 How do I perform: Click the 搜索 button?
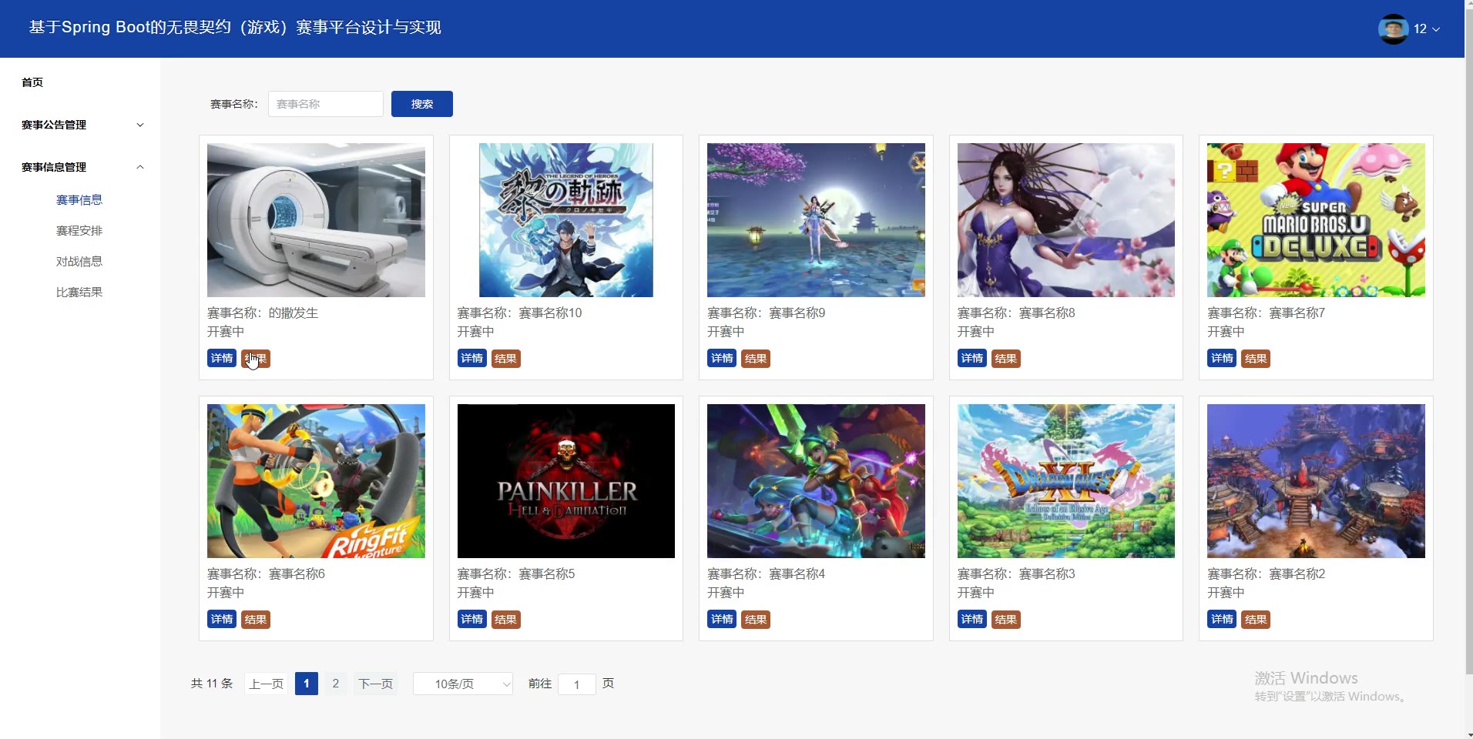[422, 104]
